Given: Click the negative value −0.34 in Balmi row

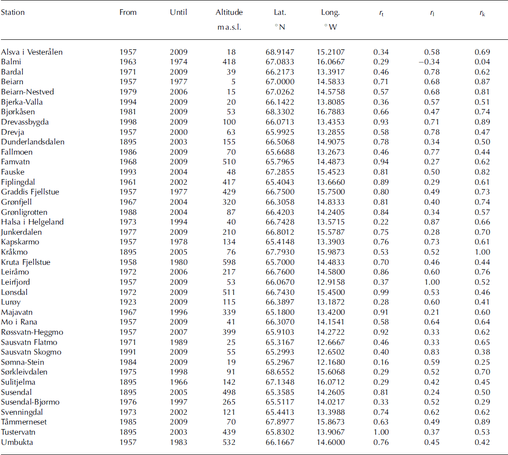Looking at the screenshot, I should tap(429, 62).
